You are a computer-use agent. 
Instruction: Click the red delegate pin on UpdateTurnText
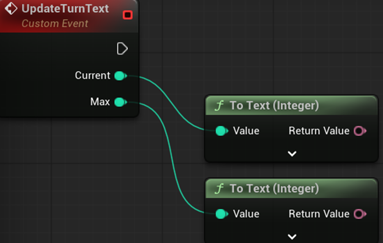click(x=127, y=15)
